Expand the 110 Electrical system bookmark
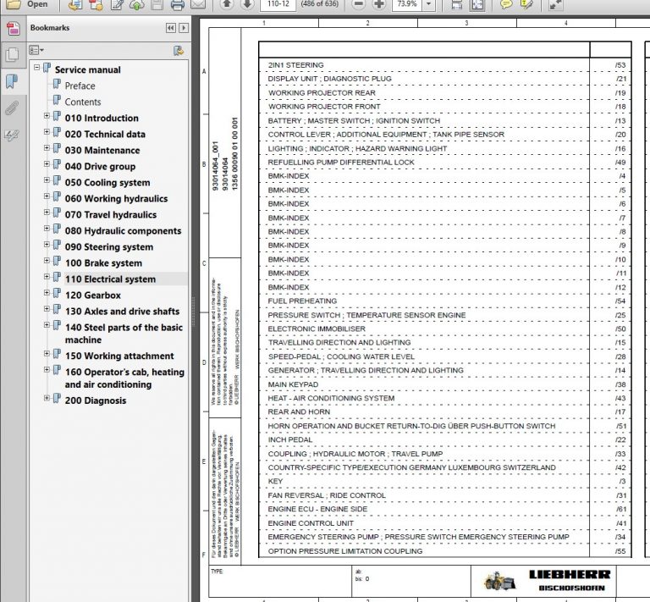650x602 pixels. (x=47, y=277)
